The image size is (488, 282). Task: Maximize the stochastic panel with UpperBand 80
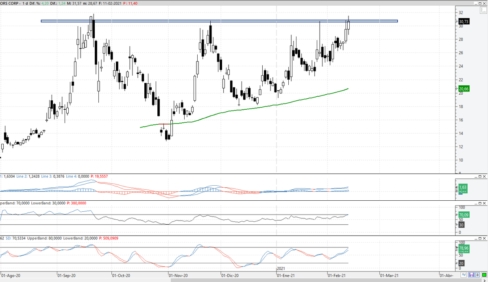coord(480,238)
